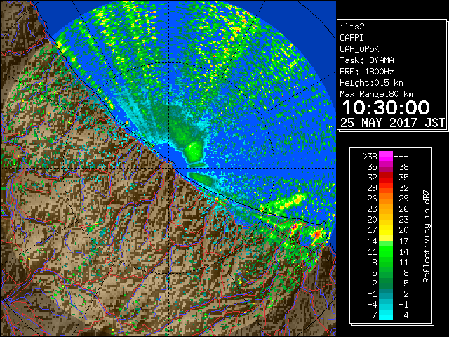
Task: Click the red high-reflectivity cell at the eastern cape
Action: [317, 234]
